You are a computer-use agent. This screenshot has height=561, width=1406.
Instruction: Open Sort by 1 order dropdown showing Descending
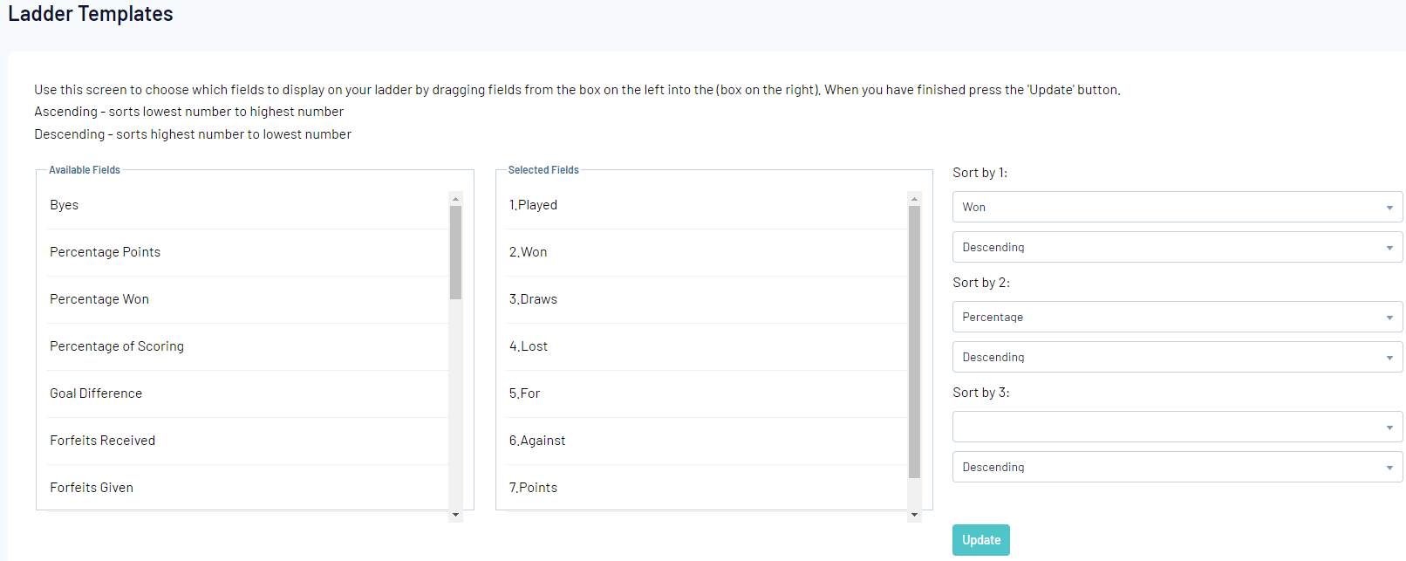[1177, 247]
